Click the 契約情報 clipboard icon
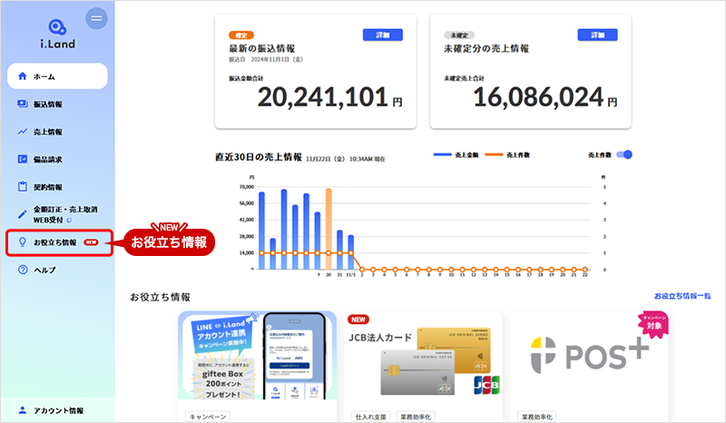This screenshot has width=726, height=423. (22, 187)
